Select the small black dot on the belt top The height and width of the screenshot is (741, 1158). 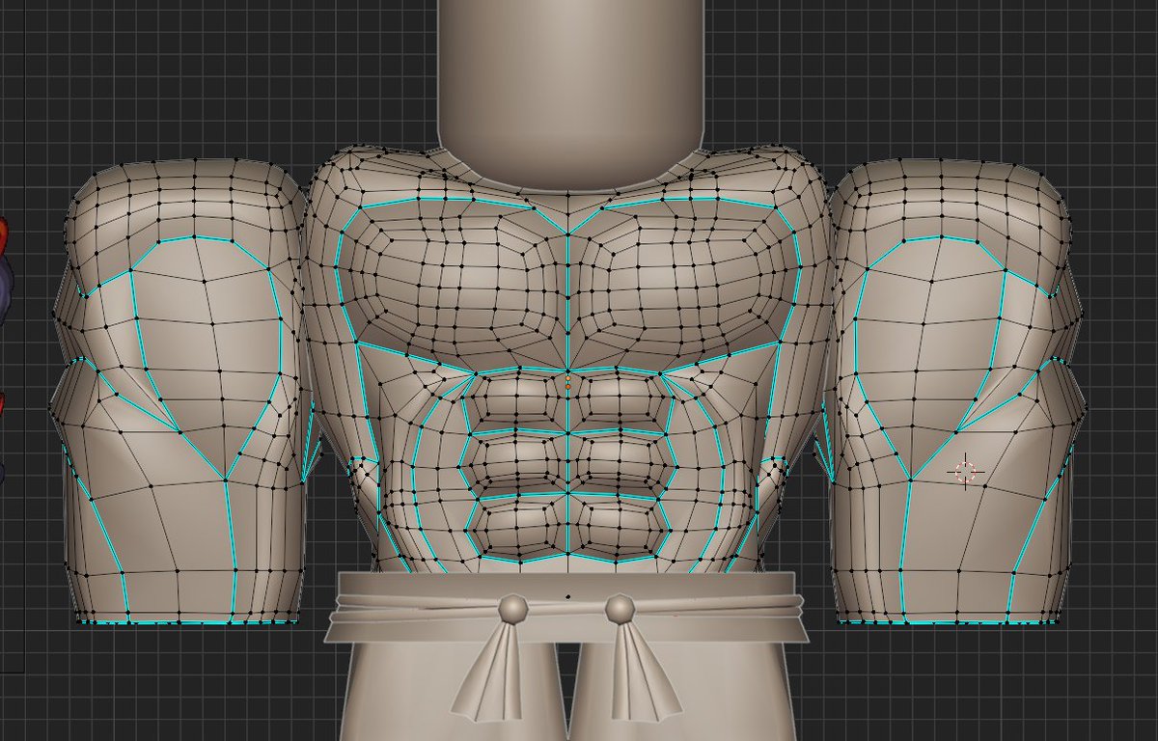[567, 596]
